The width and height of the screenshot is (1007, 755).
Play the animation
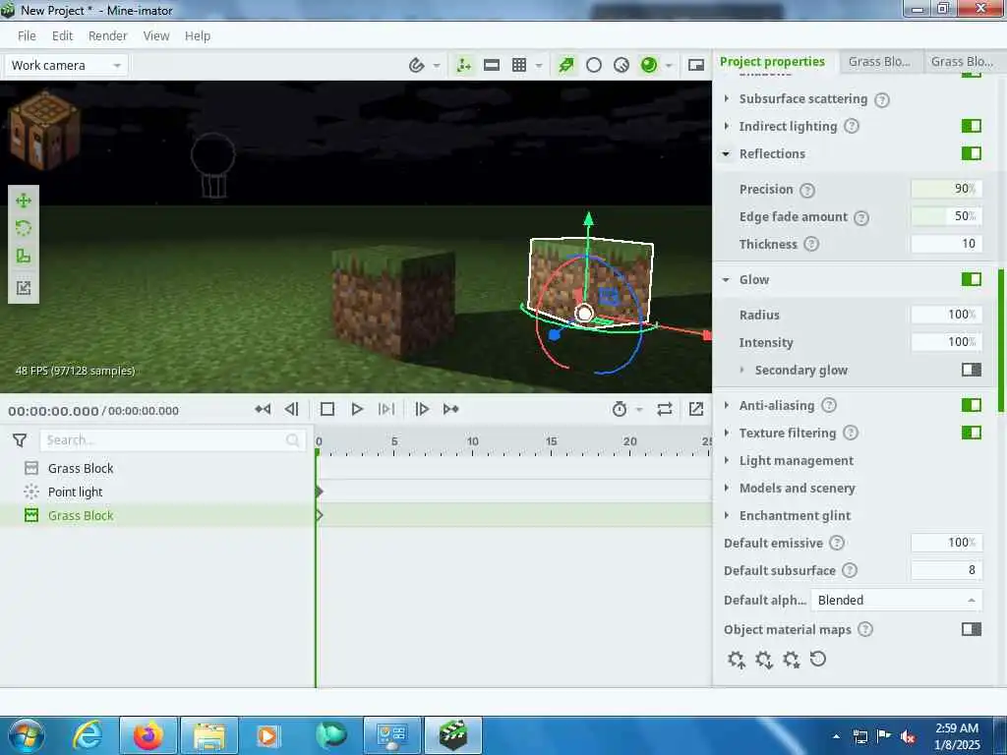(x=357, y=409)
